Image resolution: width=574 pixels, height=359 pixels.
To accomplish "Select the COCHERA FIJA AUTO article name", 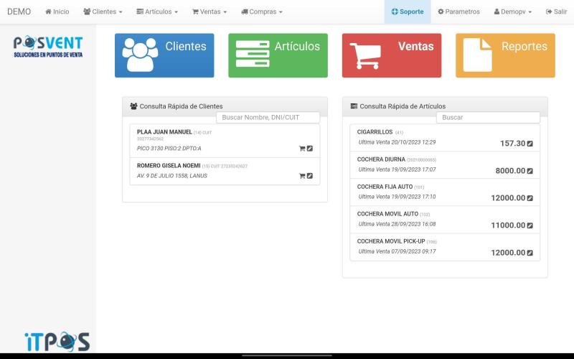I will pyautogui.click(x=385, y=187).
